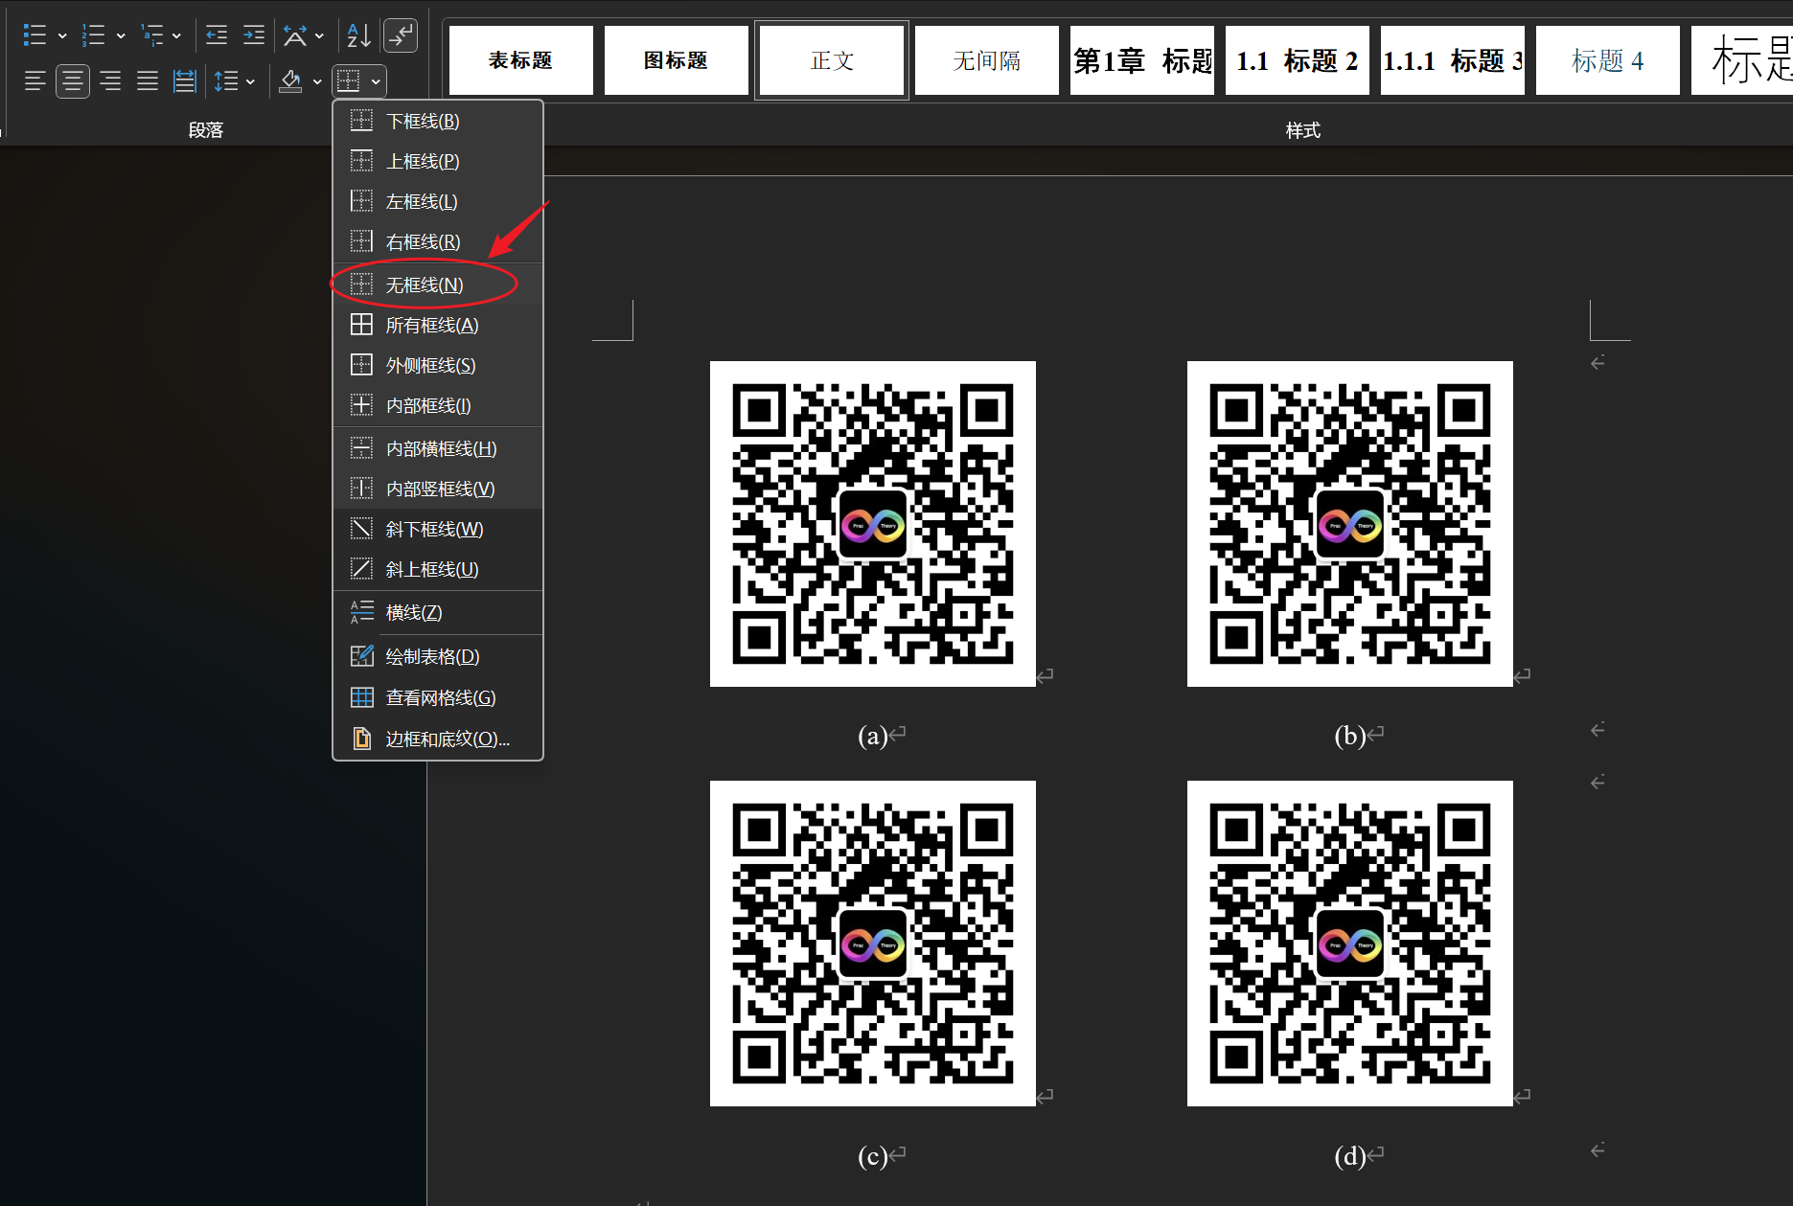Open 边框和底纹(O)... dialog
1793x1206 pixels.
click(x=438, y=739)
